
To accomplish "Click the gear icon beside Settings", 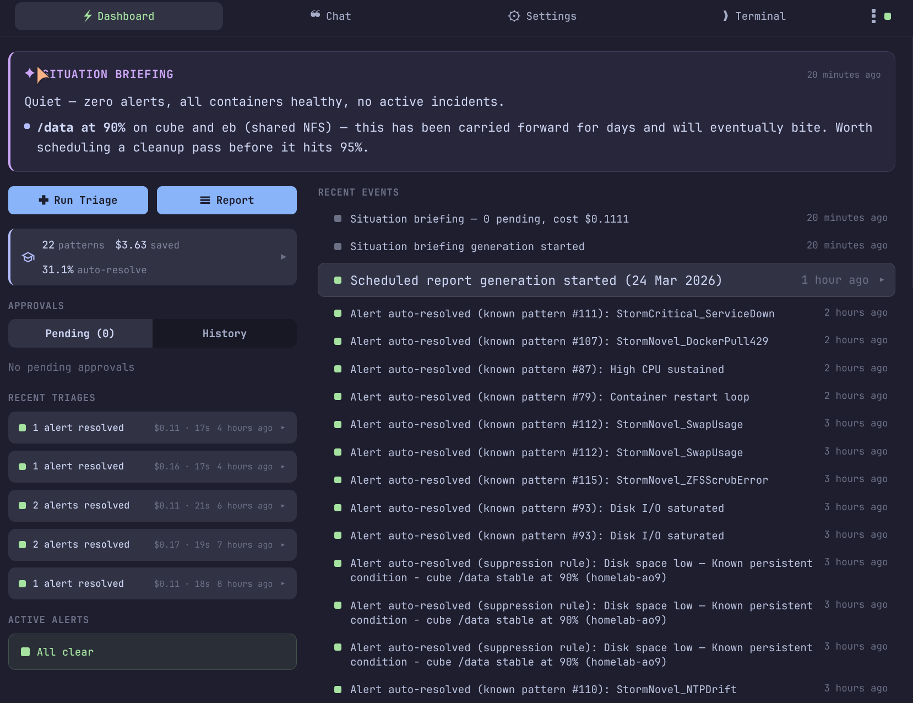I will click(514, 16).
